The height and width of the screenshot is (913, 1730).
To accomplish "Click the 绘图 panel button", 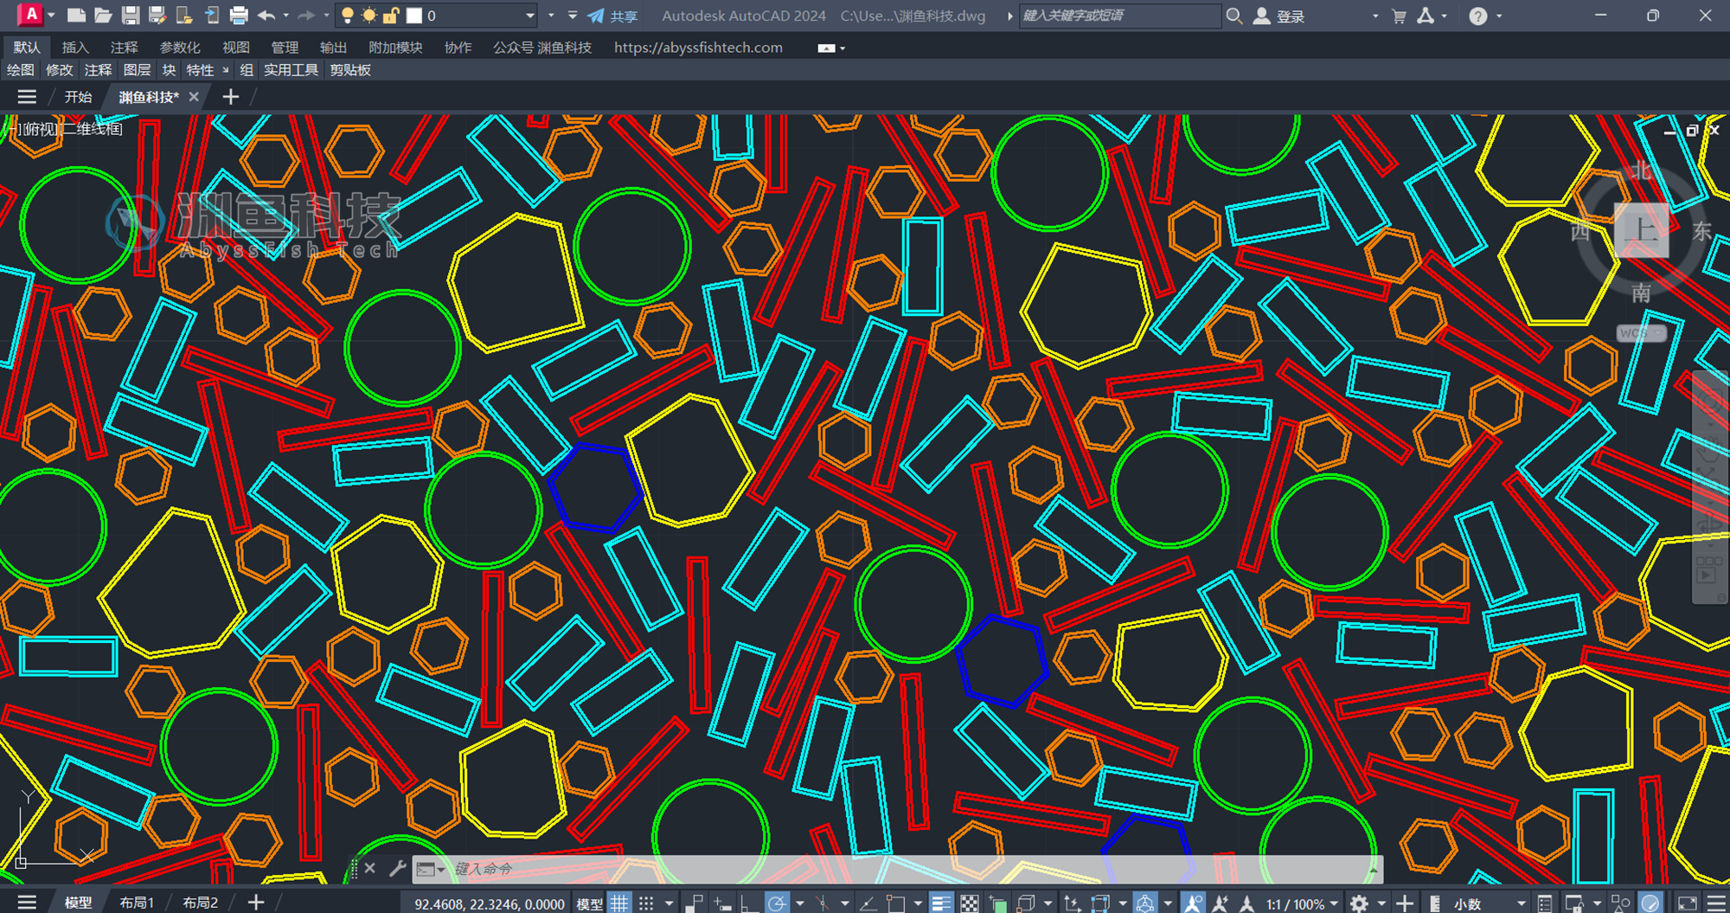I will point(20,70).
